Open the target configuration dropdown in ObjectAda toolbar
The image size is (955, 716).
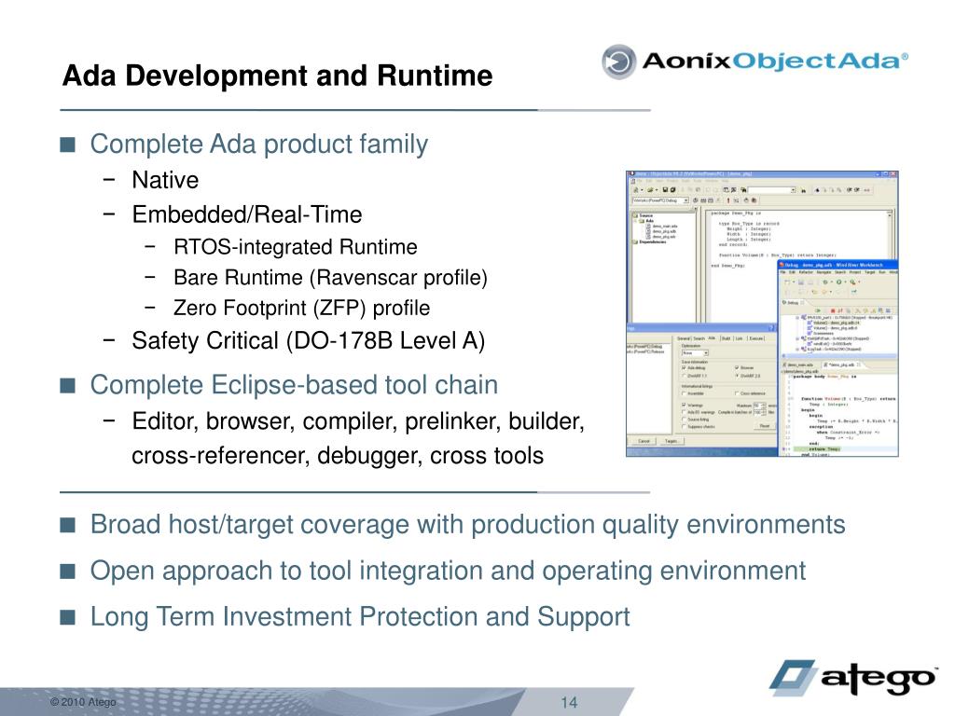(661, 200)
